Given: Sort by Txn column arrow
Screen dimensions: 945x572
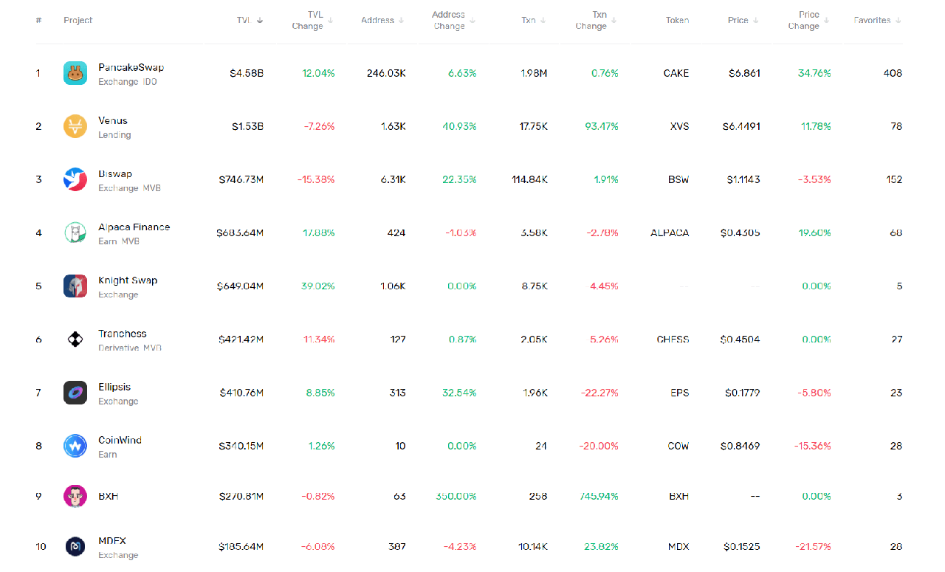Looking at the screenshot, I should pos(543,20).
